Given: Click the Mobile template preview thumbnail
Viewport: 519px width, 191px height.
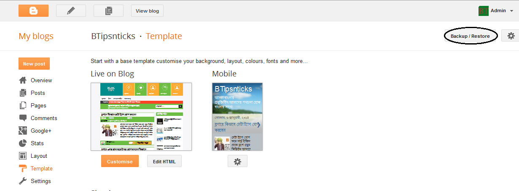Looking at the screenshot, I should click(237, 116).
